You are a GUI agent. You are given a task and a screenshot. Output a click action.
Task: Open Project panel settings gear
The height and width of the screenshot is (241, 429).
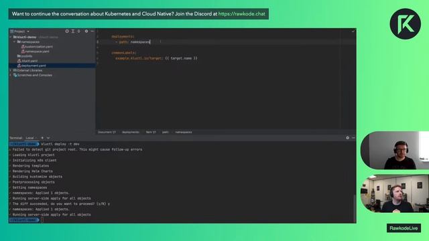coord(86,31)
